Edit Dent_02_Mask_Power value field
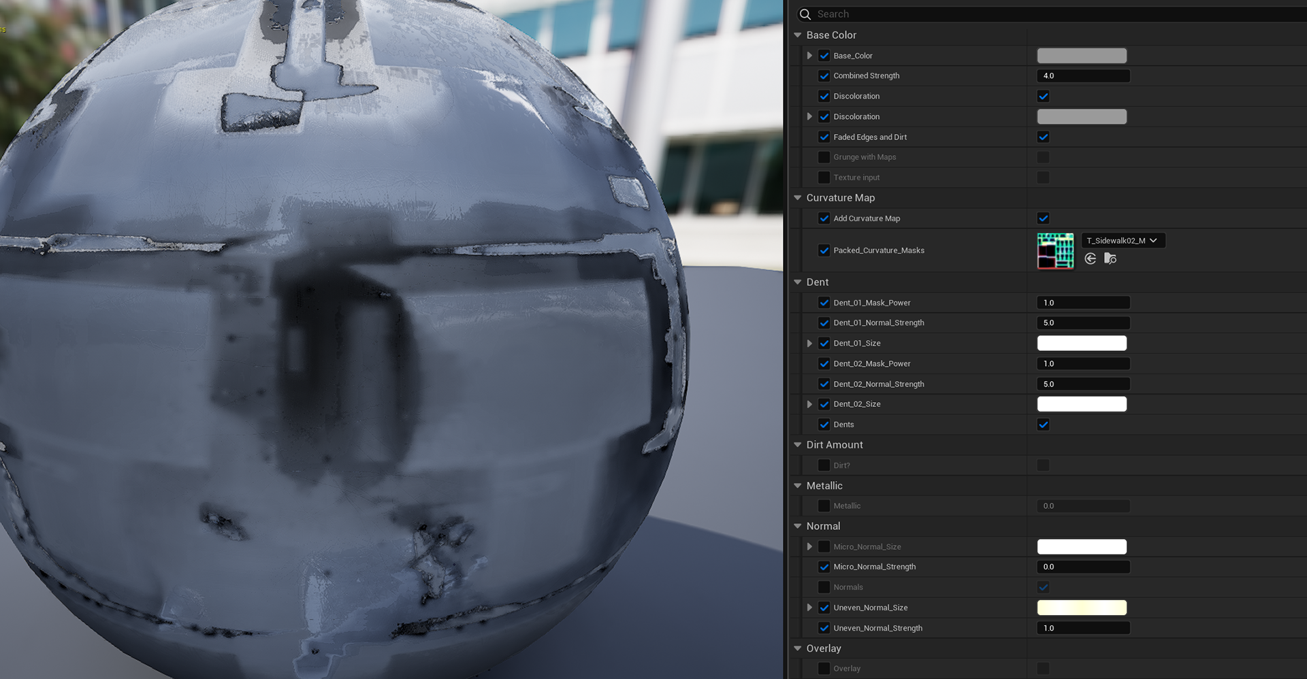 coord(1084,364)
